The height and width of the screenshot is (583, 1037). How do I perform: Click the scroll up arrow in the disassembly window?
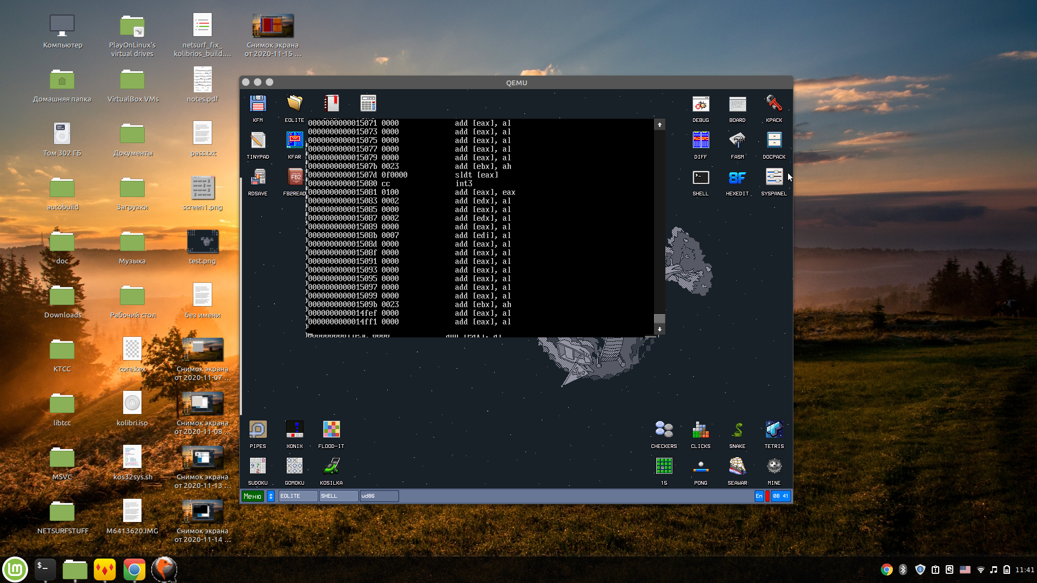point(659,125)
